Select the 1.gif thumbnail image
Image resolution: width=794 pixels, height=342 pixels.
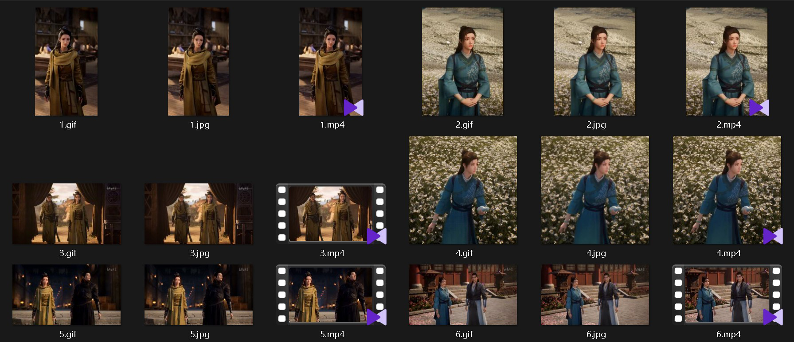(66, 62)
